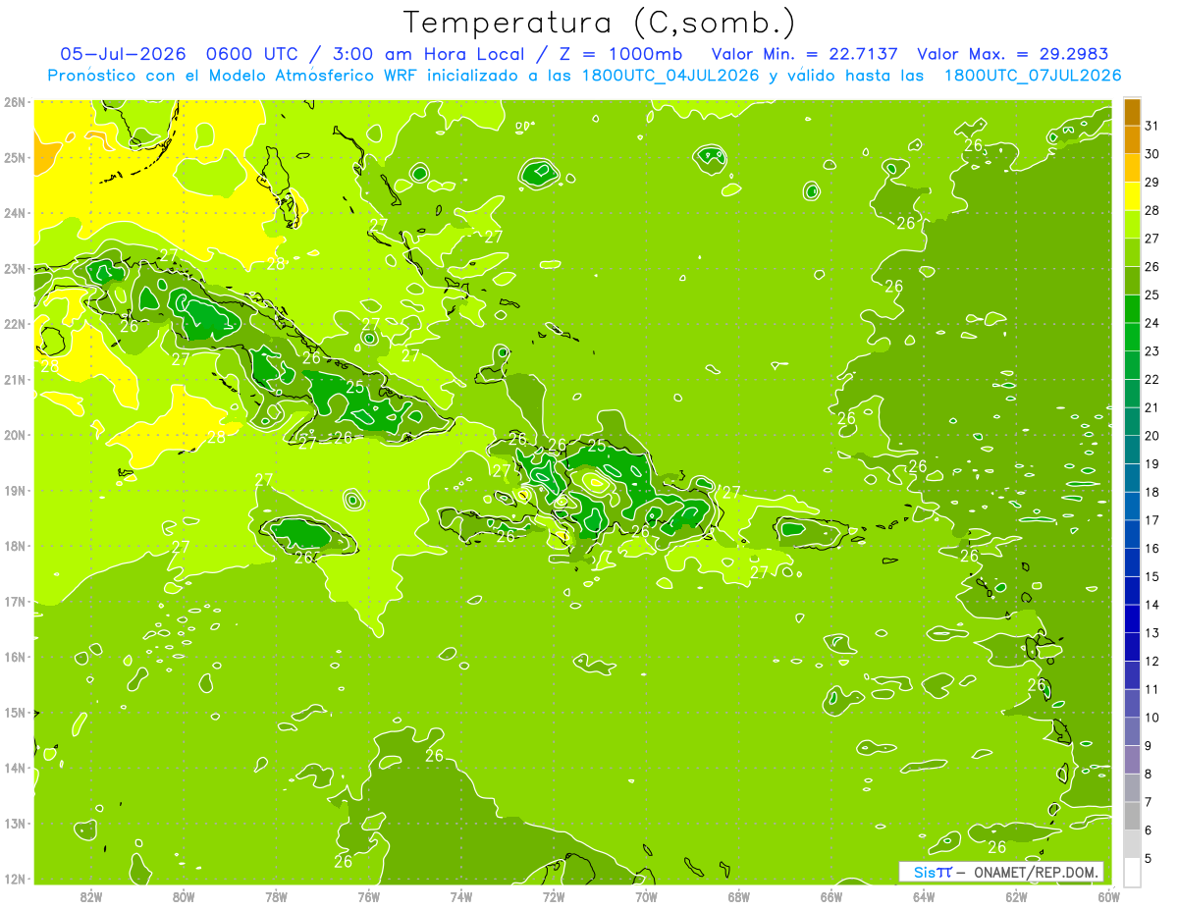The height and width of the screenshot is (910, 1178).
Task: Click the longitude axis label 64W
Action: [x=924, y=896]
